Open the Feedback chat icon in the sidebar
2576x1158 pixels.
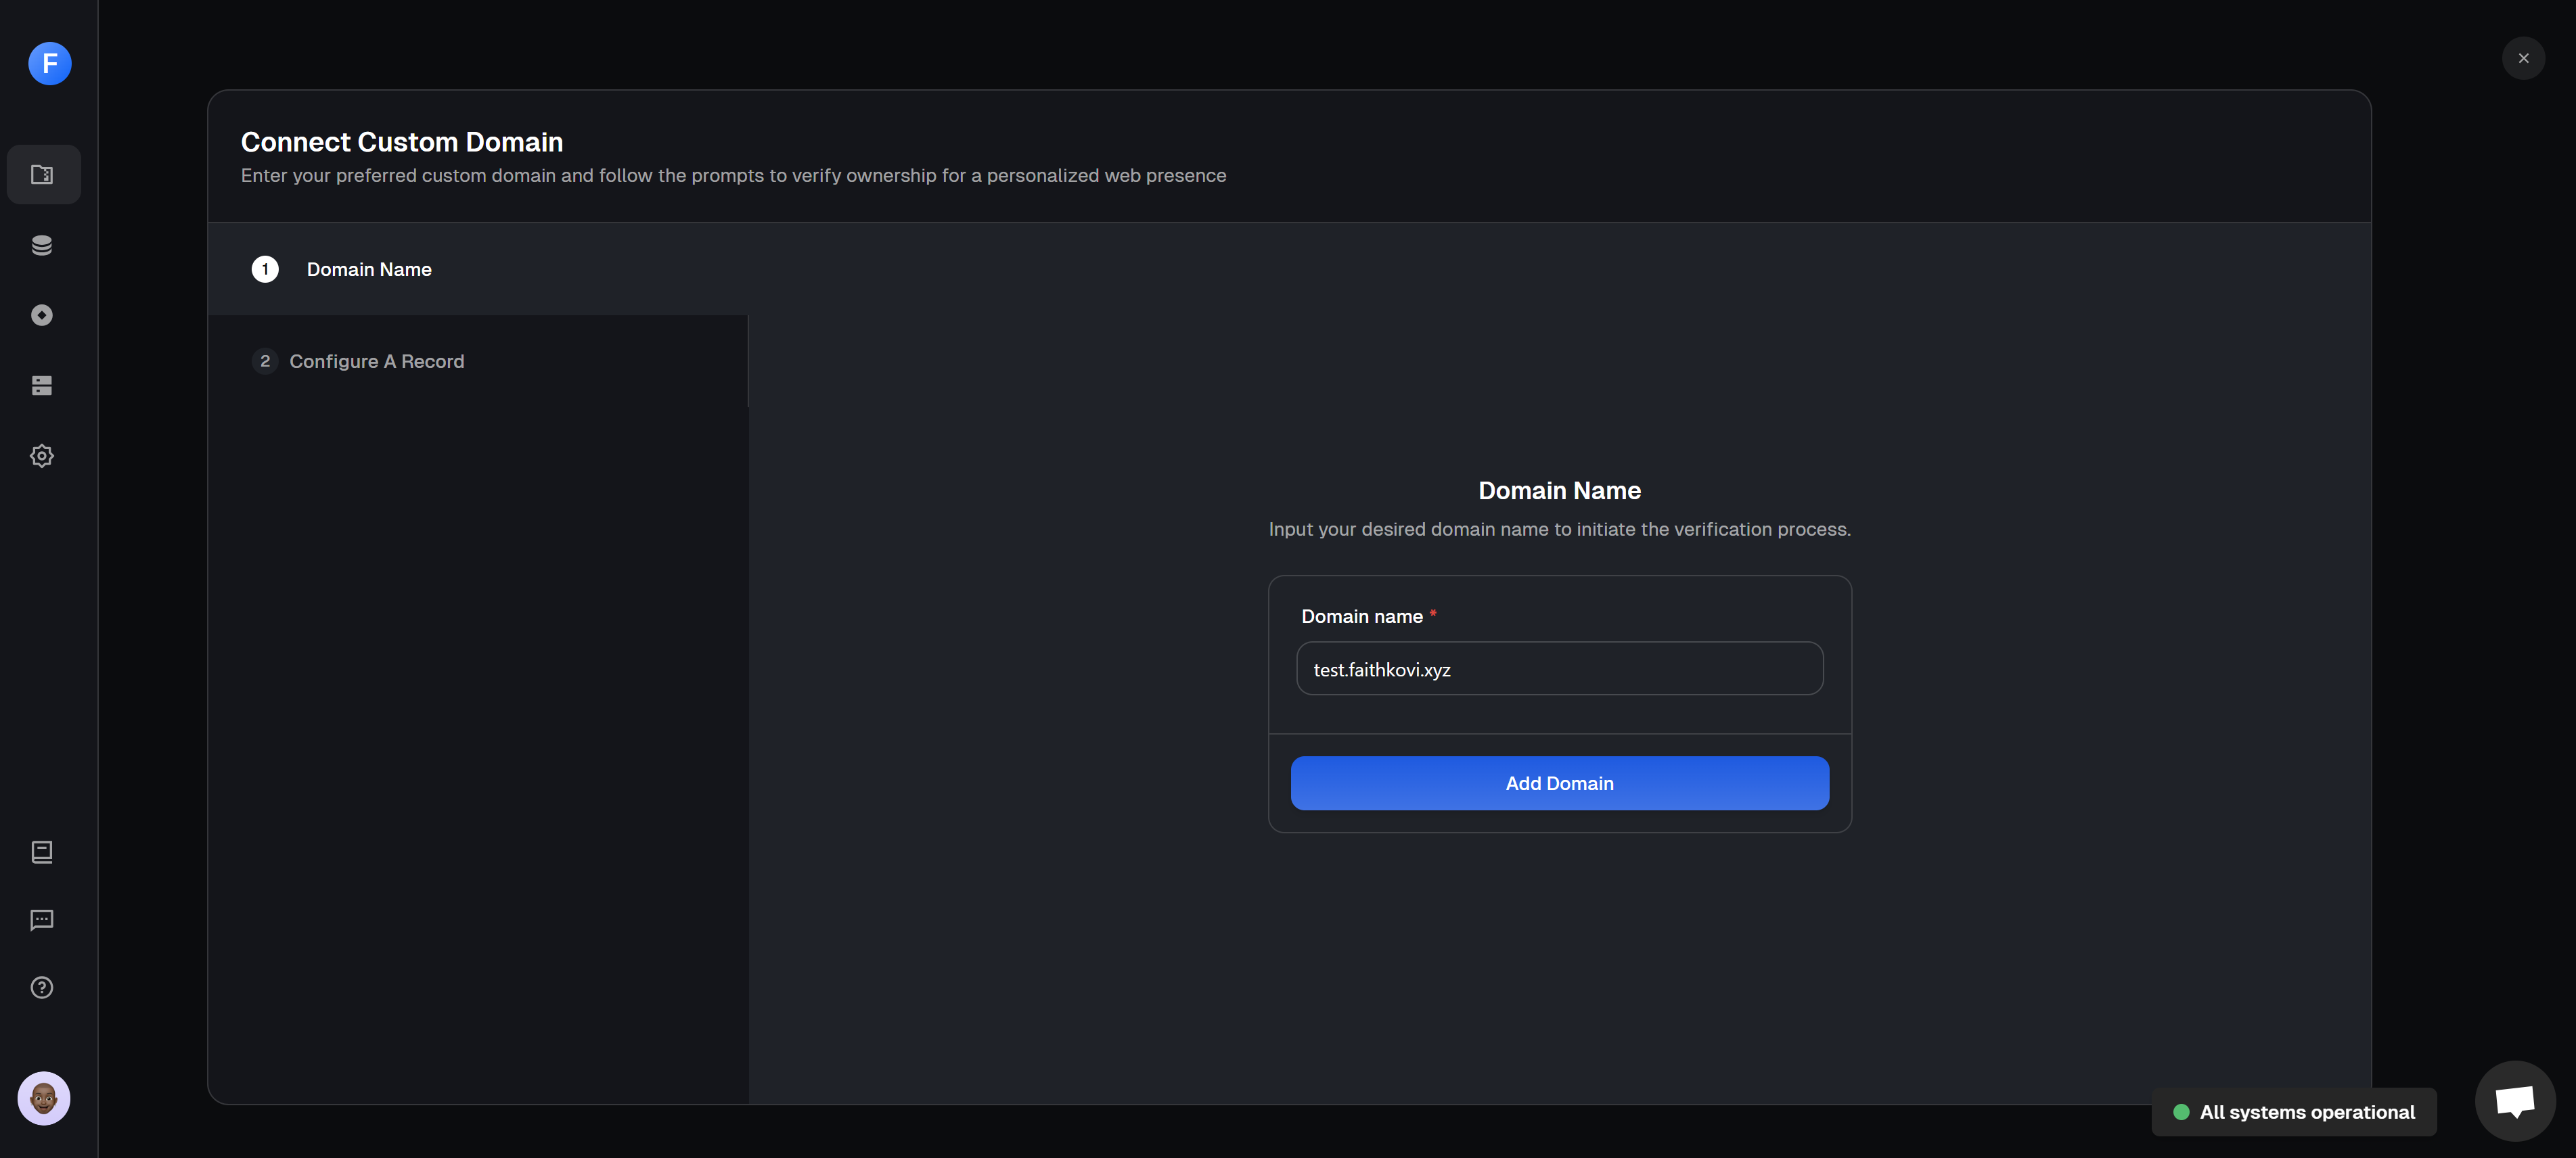(x=41, y=920)
